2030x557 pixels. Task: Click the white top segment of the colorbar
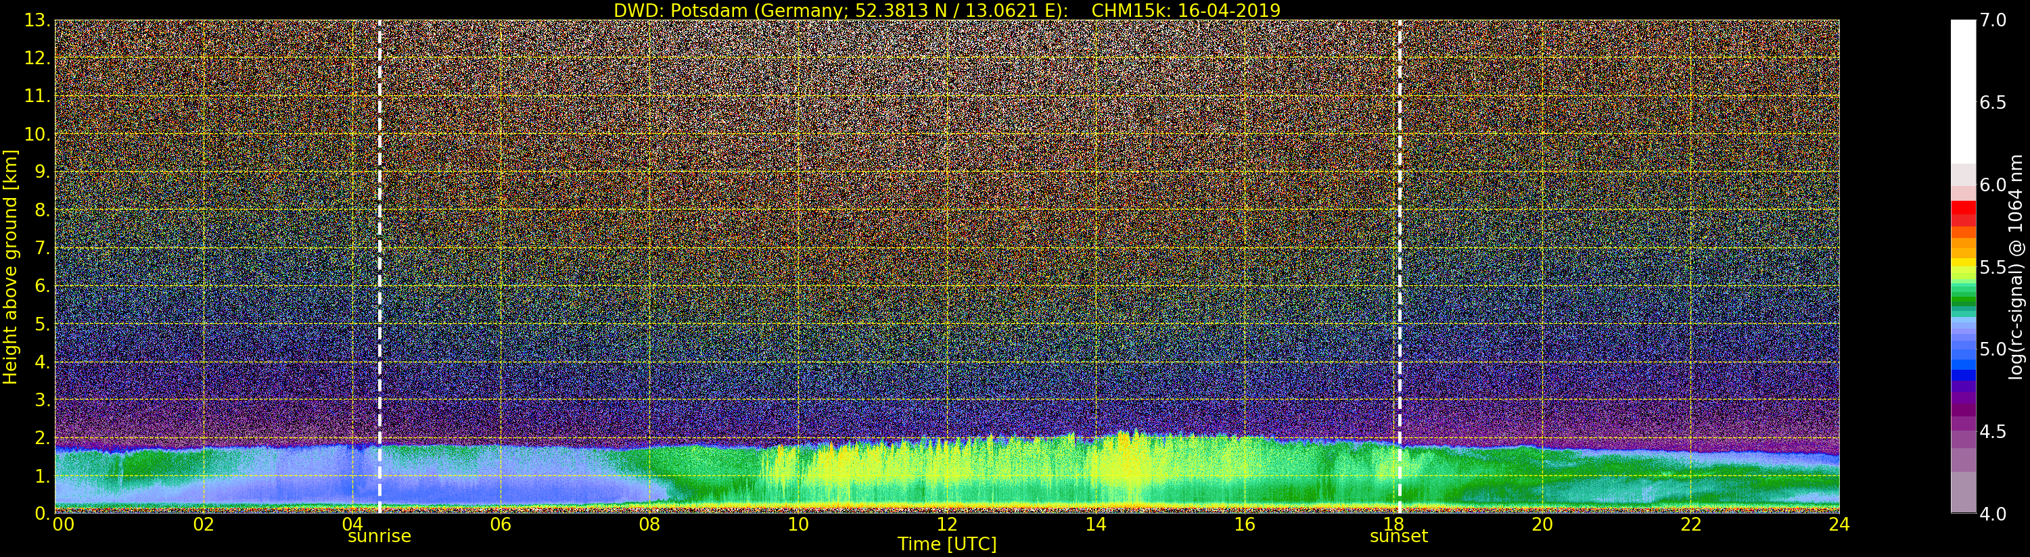point(1963,91)
